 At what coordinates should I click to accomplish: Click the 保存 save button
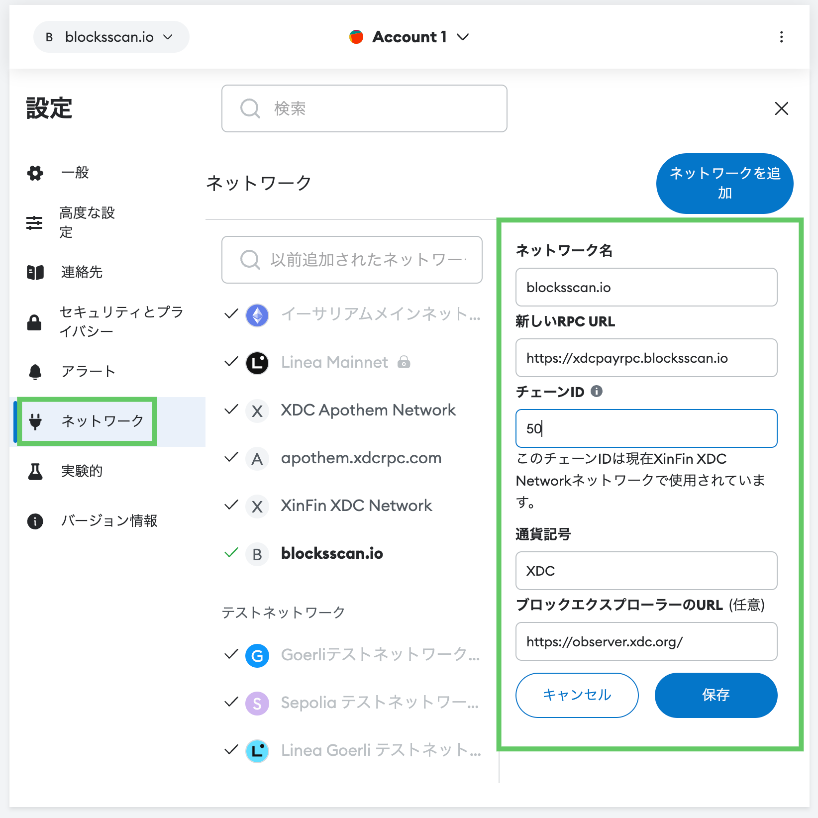tap(716, 696)
